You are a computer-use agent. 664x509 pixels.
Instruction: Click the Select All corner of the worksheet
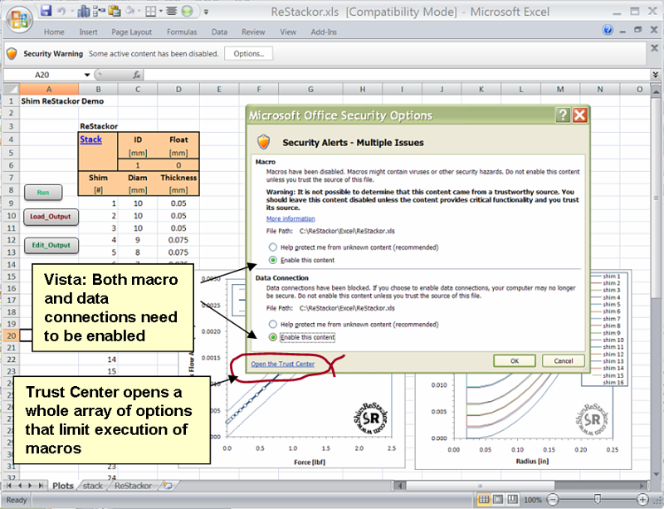click(12, 90)
